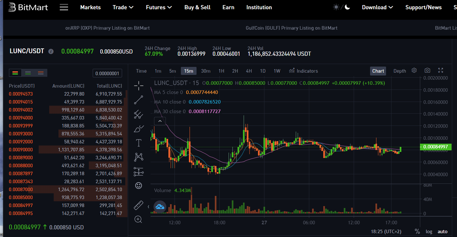Click sell order price 0.00094573

coord(21,94)
